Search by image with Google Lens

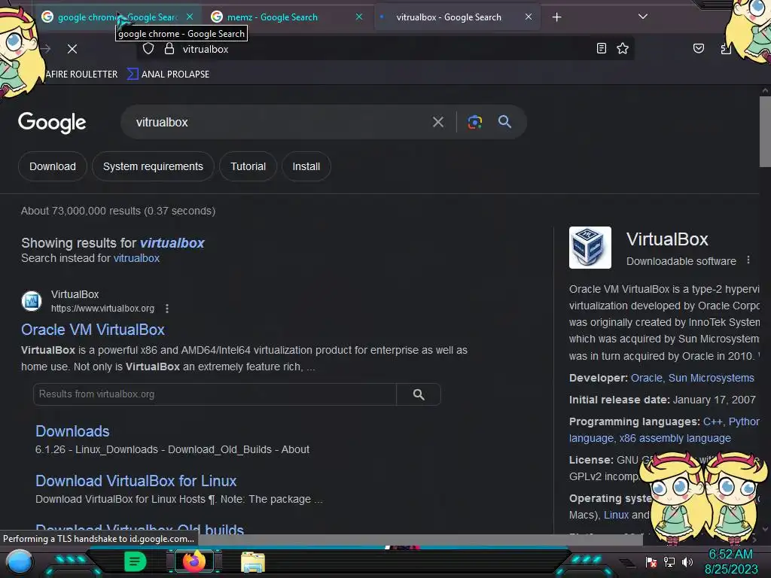click(x=474, y=122)
